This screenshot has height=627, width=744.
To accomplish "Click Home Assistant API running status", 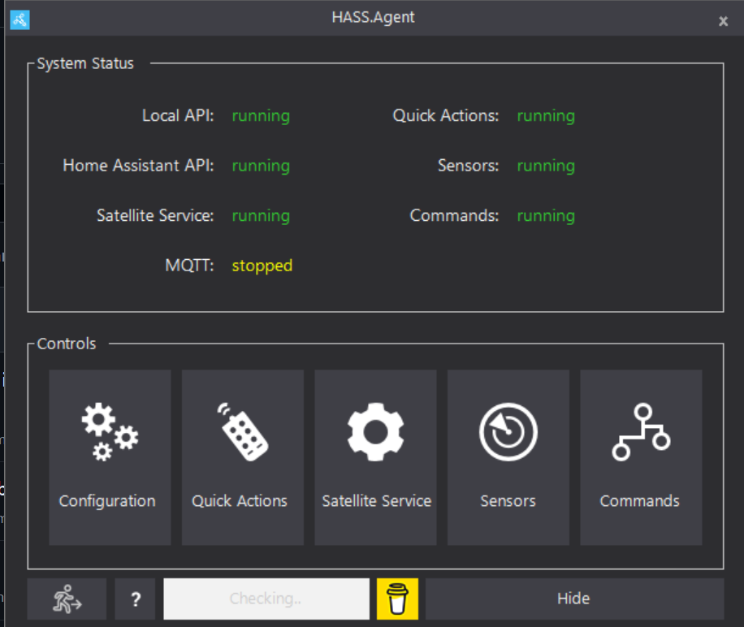I will (x=261, y=166).
